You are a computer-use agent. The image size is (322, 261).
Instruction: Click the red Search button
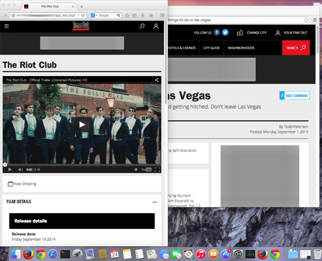pyautogui.click(x=296, y=48)
